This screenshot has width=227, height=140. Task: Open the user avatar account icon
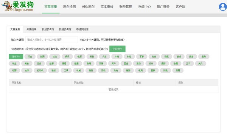tap(223, 7)
